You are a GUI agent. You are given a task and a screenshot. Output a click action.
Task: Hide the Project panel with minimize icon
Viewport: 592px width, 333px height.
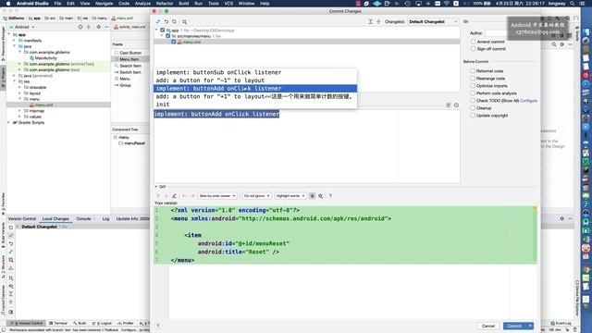106,27
